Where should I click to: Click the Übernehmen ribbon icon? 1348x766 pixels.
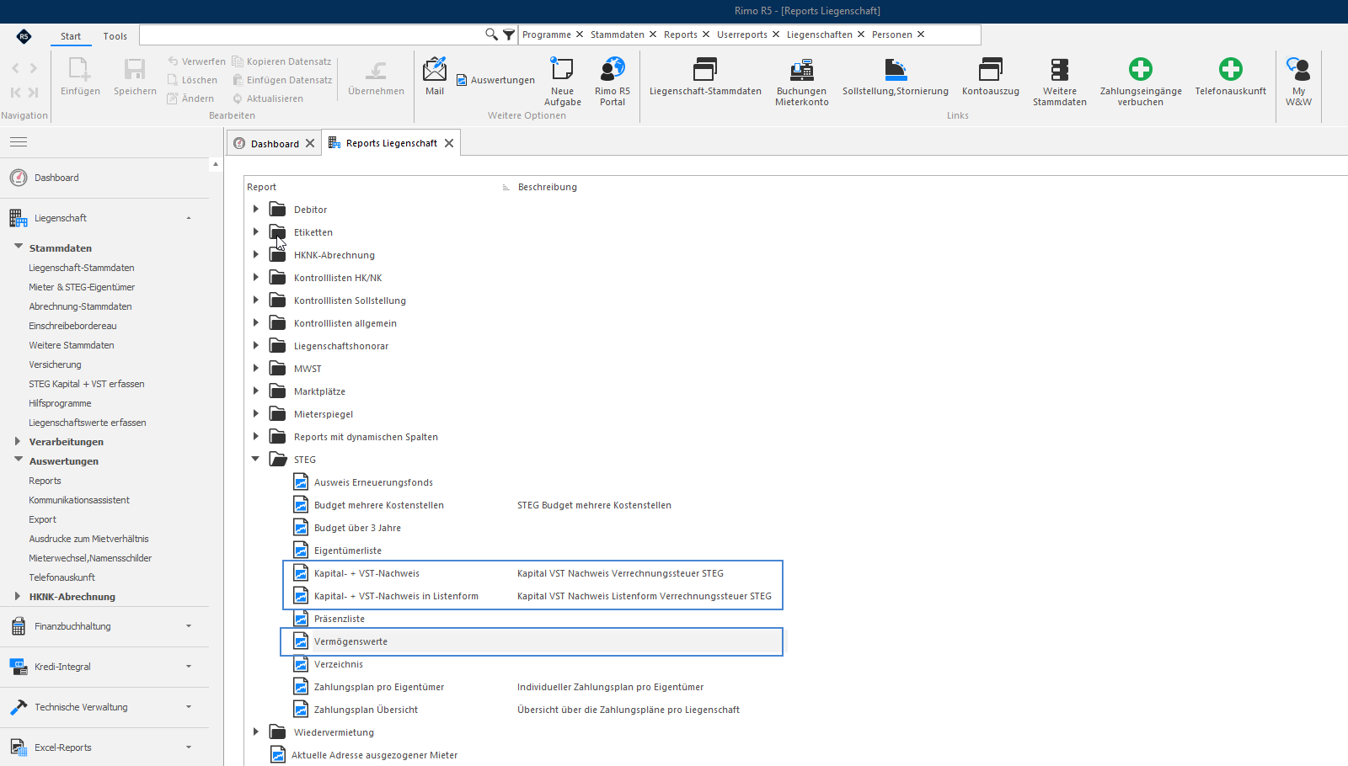click(x=376, y=69)
